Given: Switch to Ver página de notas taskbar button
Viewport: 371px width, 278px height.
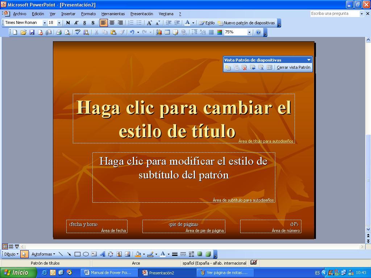Looking at the screenshot, I should (225, 273).
